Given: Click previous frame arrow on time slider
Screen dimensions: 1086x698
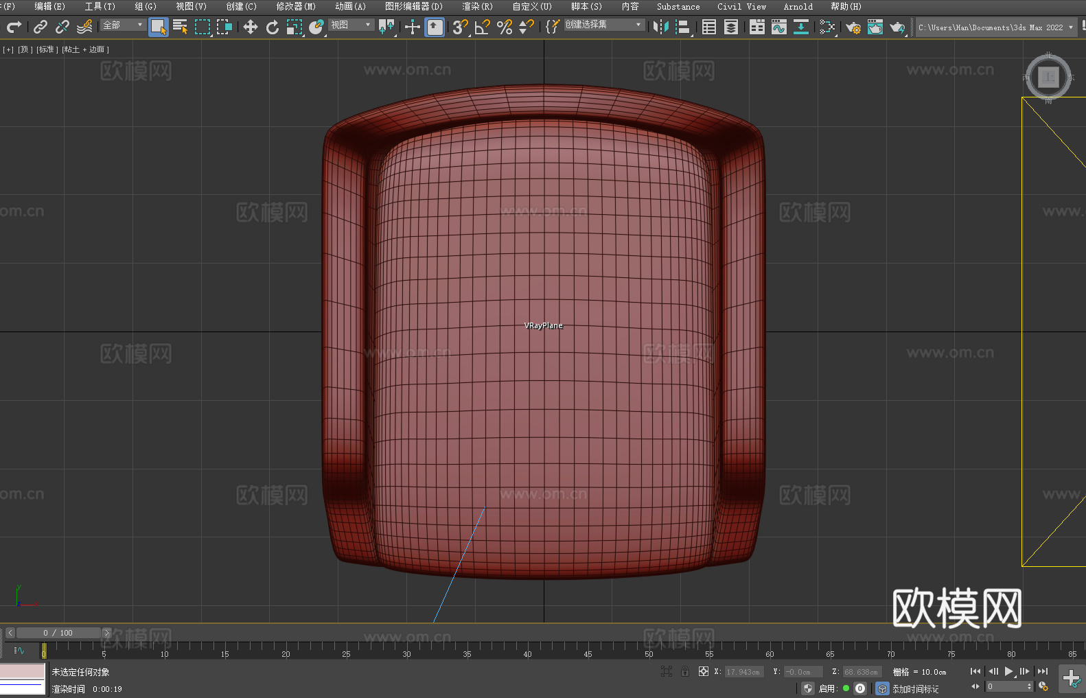Looking at the screenshot, I should pyautogui.click(x=10, y=633).
